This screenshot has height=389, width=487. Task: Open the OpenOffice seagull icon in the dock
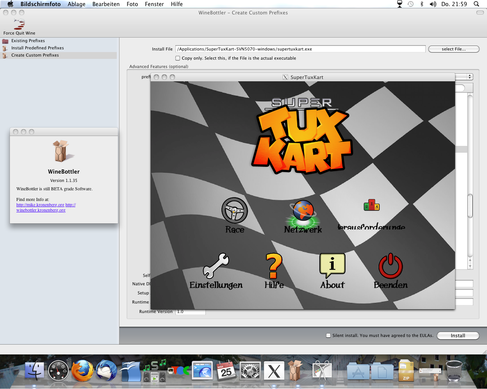(131, 371)
